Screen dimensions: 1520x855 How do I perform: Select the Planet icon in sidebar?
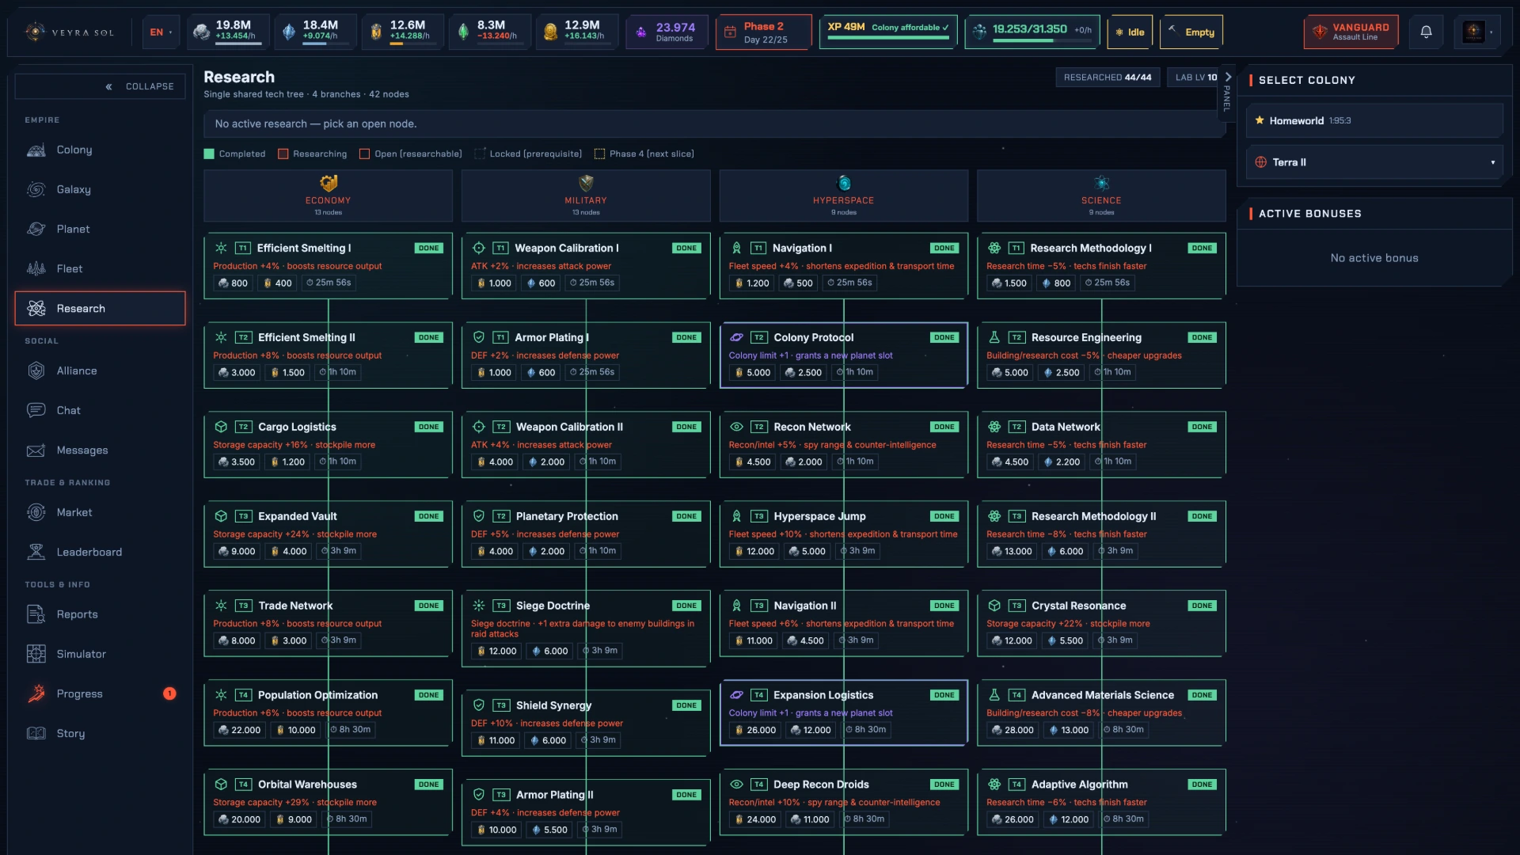36,230
